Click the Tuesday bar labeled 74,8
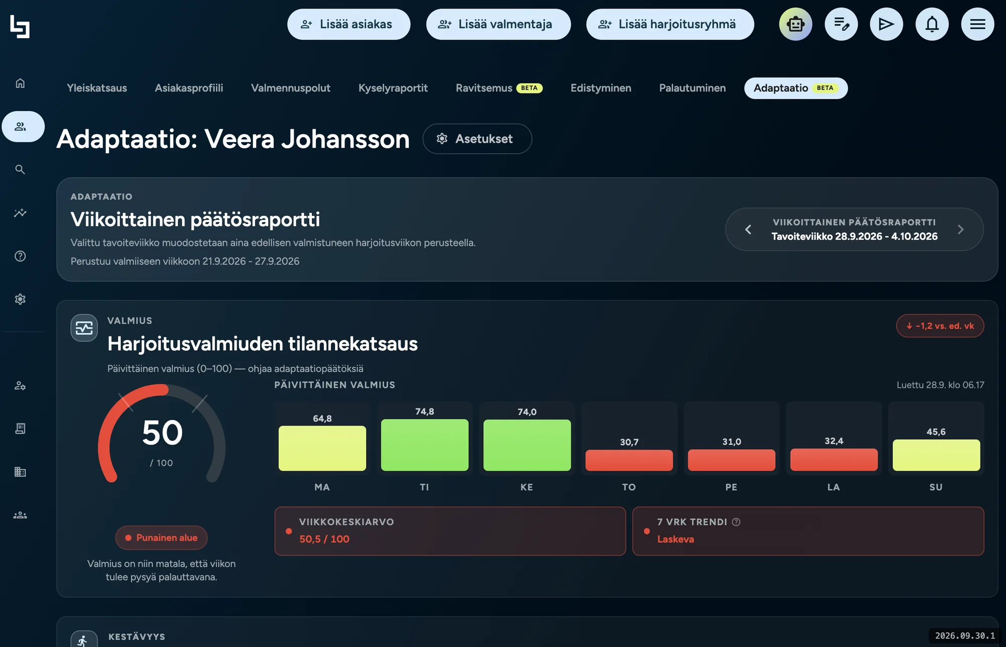This screenshot has height=647, width=1006. 425,445
